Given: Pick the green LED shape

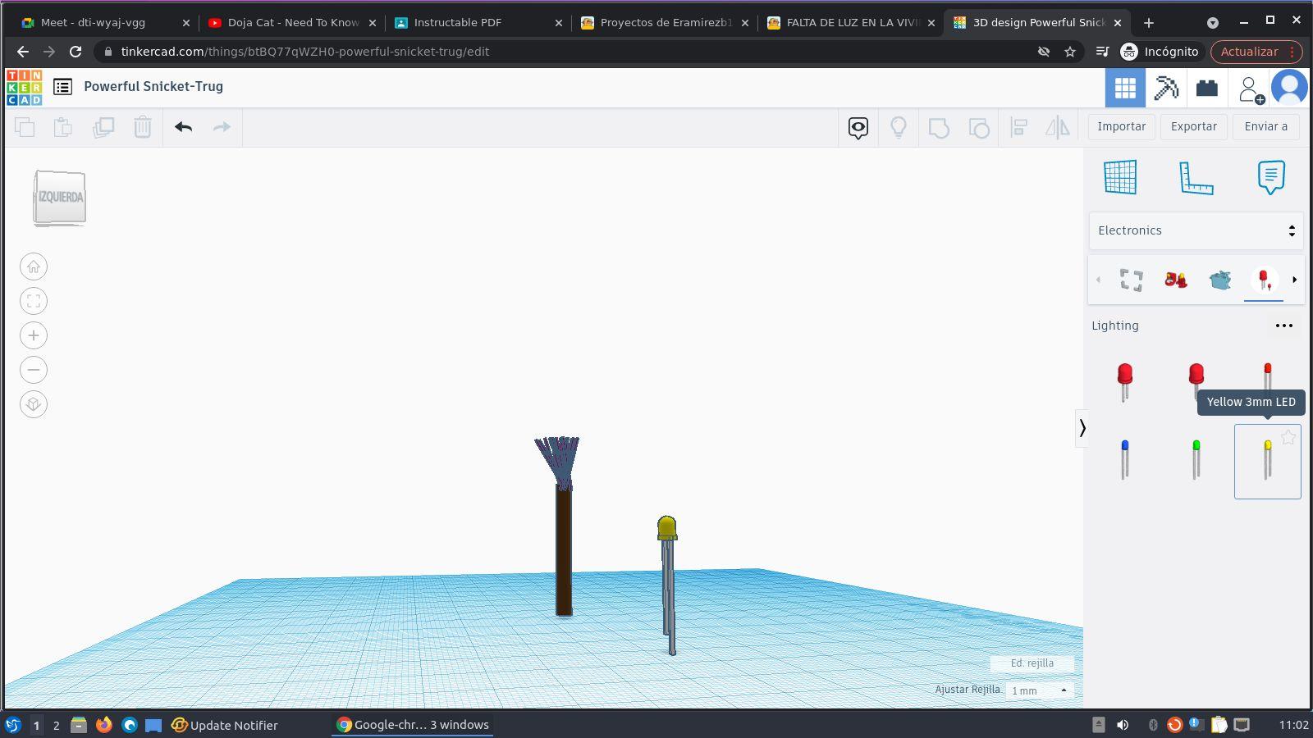Looking at the screenshot, I should [x=1196, y=460].
